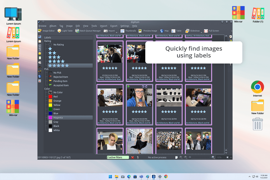Open the filter funnel settings icon

tap(138, 157)
